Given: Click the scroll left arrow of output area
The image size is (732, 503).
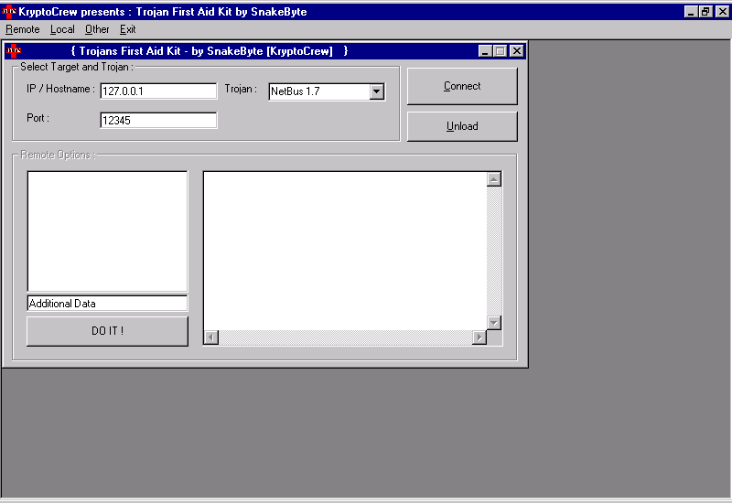Looking at the screenshot, I should tap(210, 337).
